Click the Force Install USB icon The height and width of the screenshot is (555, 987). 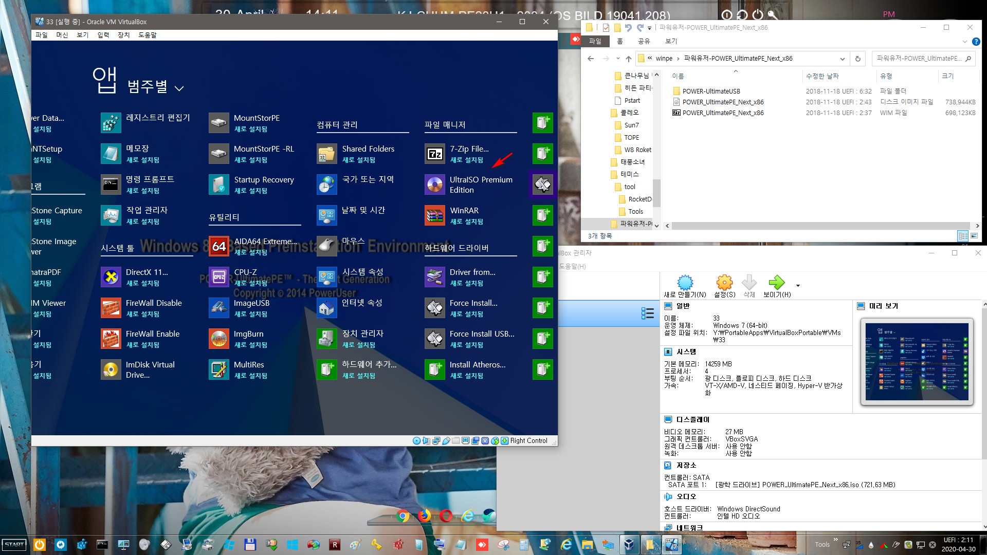click(435, 339)
